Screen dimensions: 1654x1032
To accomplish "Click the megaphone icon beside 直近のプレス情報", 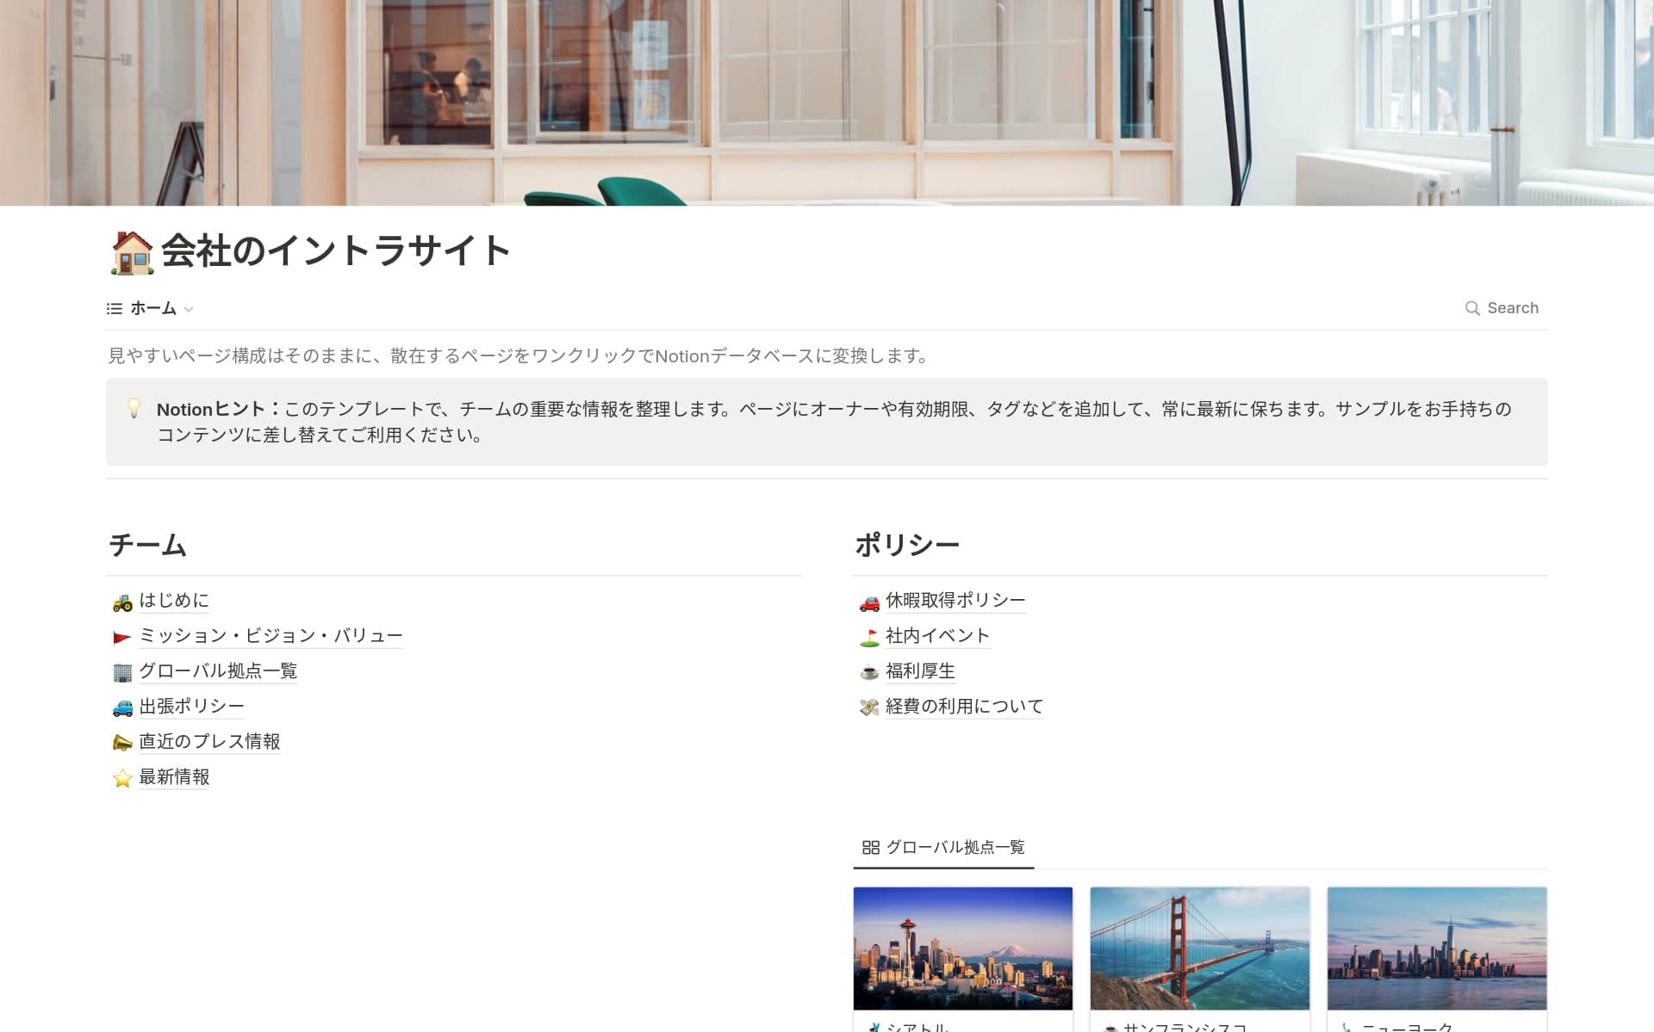I will pos(122,742).
